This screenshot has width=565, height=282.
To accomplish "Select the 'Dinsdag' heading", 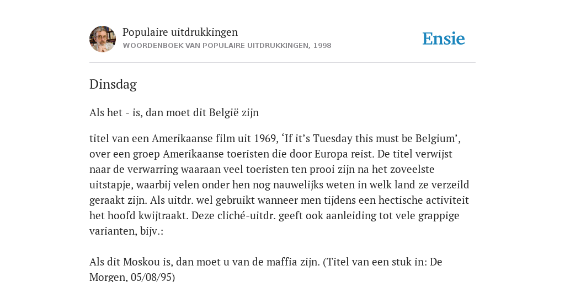I will click(113, 84).
